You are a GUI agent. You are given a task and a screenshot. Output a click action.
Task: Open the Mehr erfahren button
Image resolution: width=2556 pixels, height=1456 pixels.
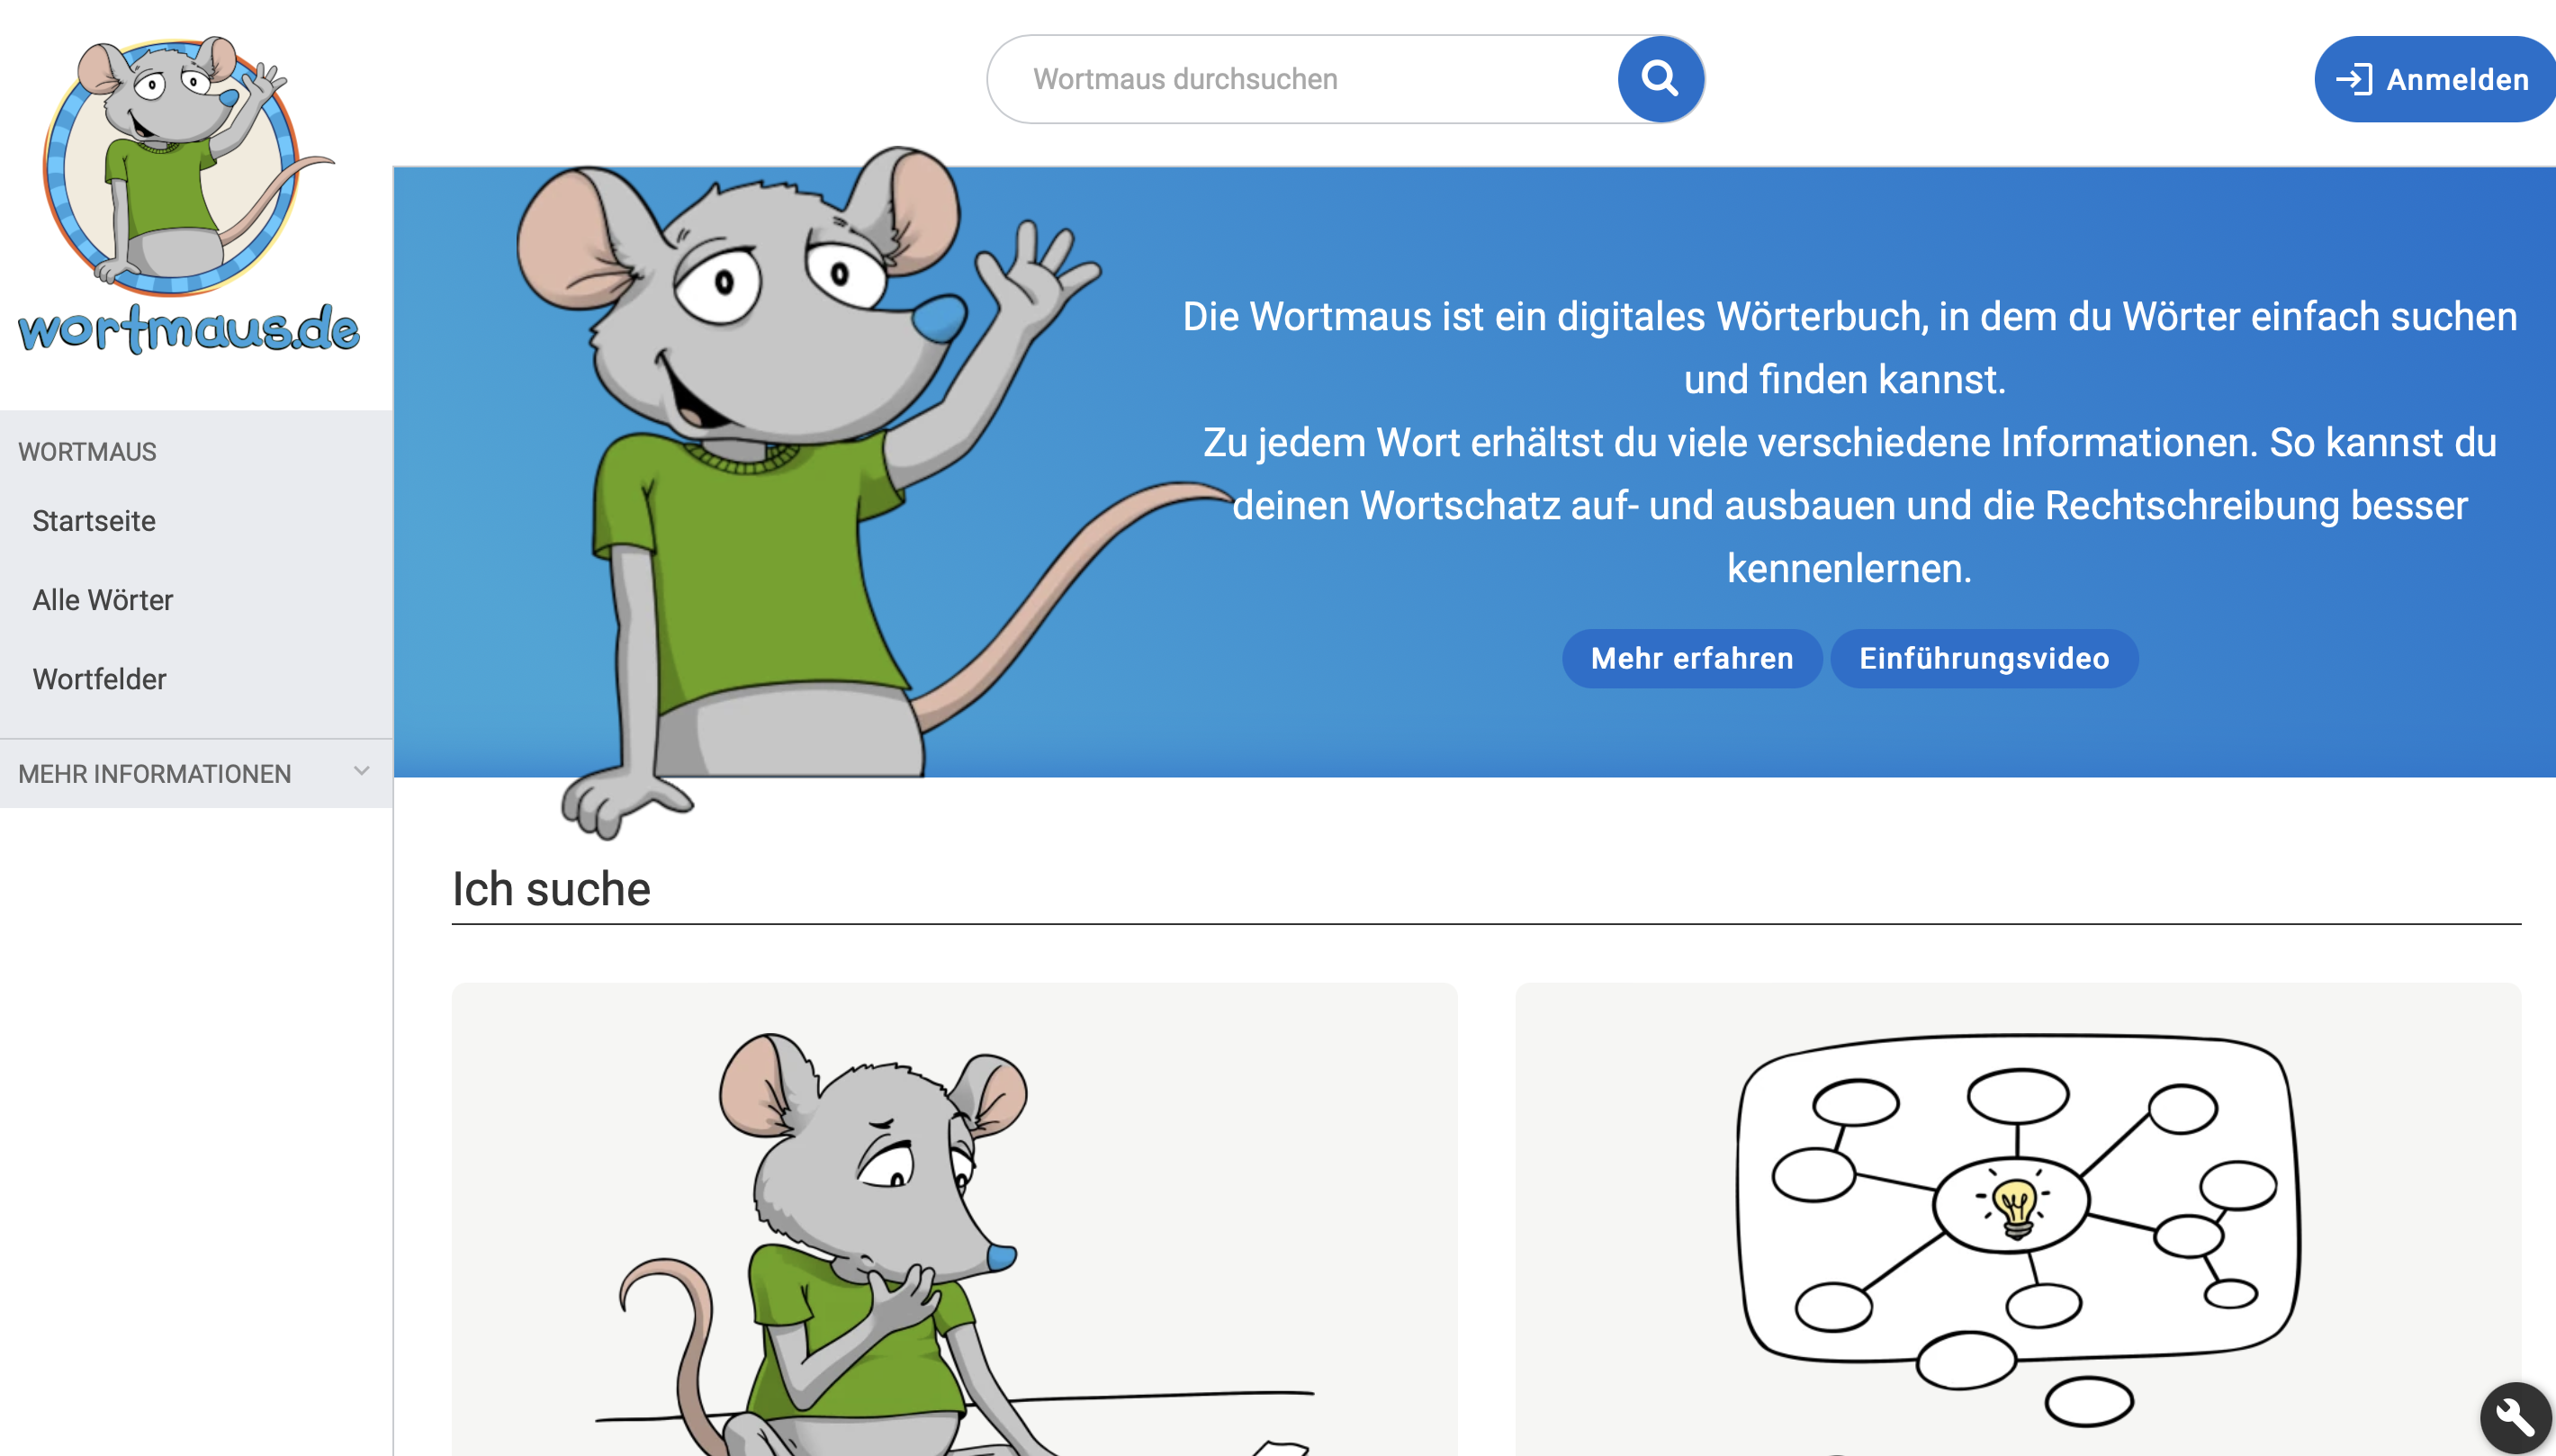(1692, 658)
